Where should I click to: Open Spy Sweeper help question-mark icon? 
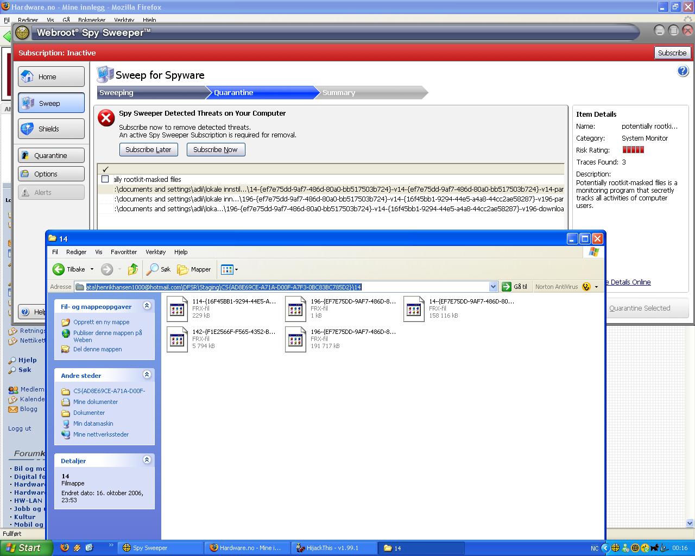click(683, 71)
